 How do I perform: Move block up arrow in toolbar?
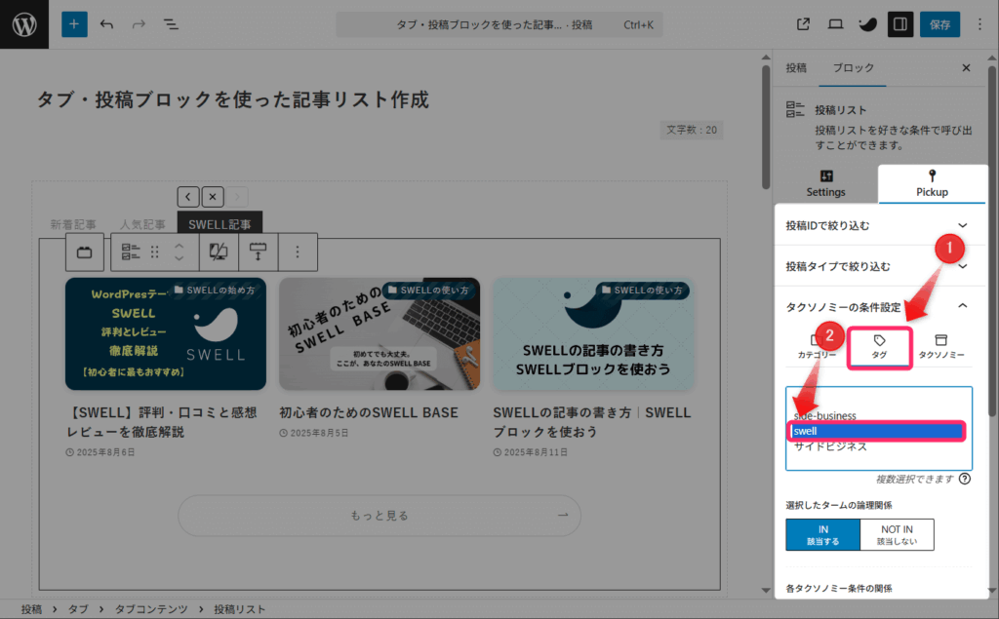coord(180,246)
